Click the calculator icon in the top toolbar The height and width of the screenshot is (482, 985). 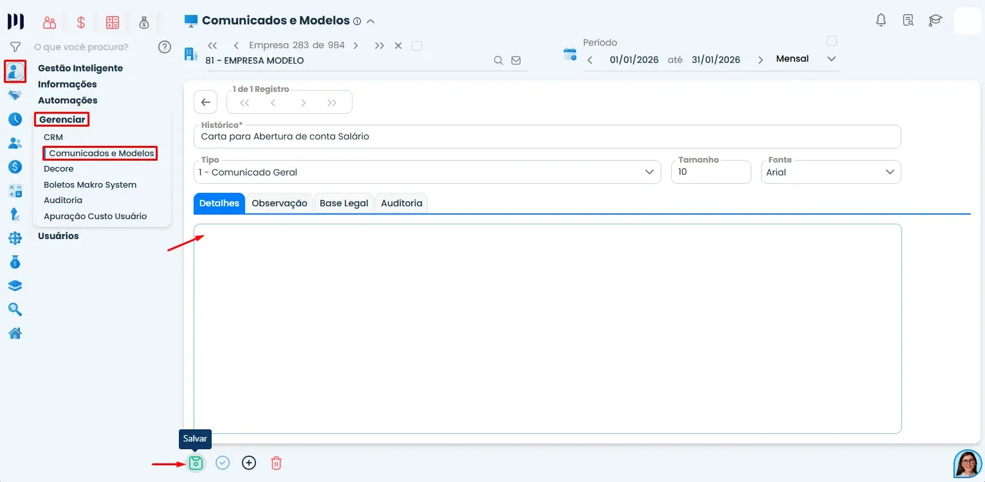(x=113, y=21)
